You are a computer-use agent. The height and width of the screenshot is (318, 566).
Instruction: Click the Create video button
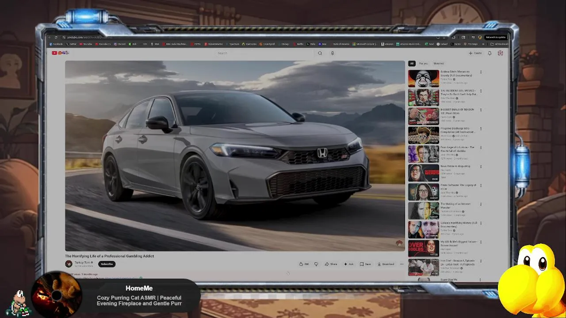(x=475, y=53)
